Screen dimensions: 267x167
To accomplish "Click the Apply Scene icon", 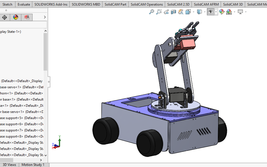I will click(229, 12).
